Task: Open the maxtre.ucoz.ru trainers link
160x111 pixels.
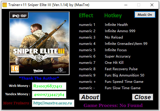Action: [x=53, y=103]
